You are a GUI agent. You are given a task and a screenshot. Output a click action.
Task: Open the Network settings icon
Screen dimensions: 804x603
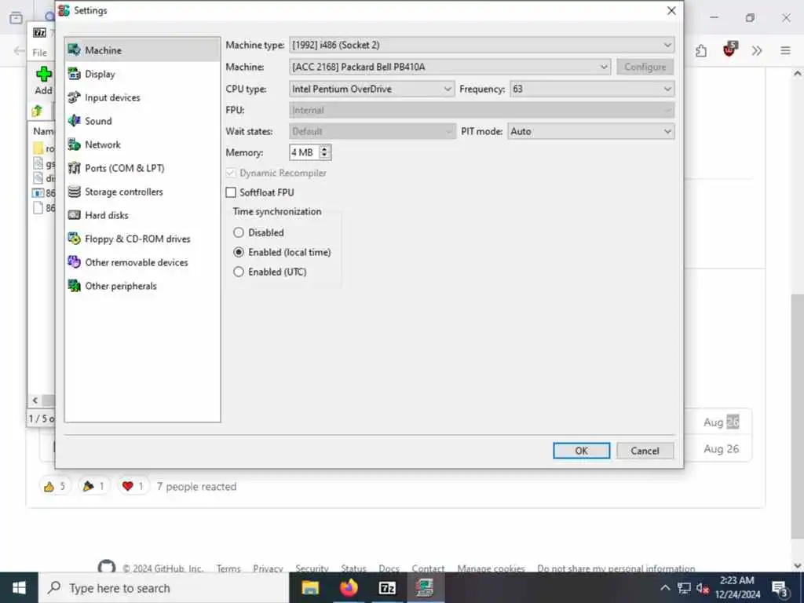tap(75, 144)
